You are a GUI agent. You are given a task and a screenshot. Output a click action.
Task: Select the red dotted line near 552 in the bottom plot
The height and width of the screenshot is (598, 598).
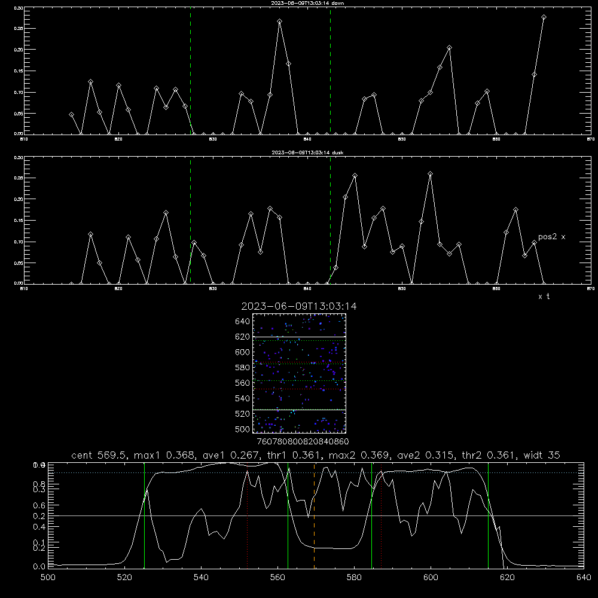[x=248, y=515]
